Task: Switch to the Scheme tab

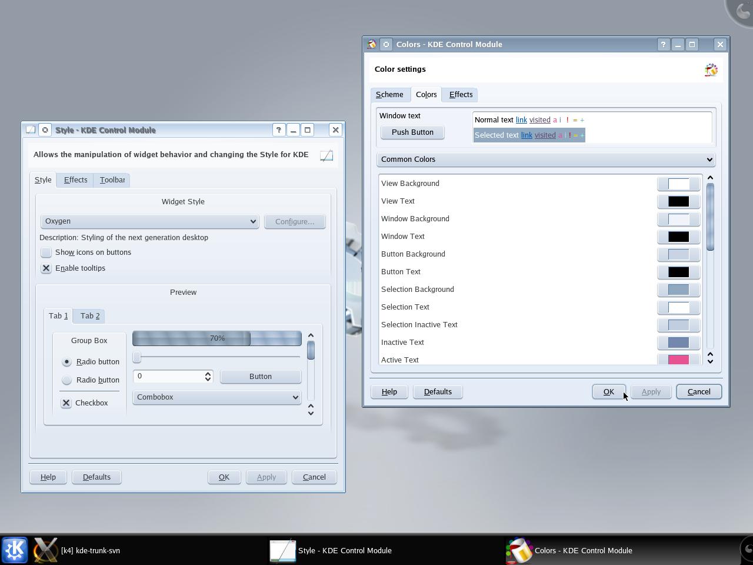Action: pyautogui.click(x=389, y=94)
